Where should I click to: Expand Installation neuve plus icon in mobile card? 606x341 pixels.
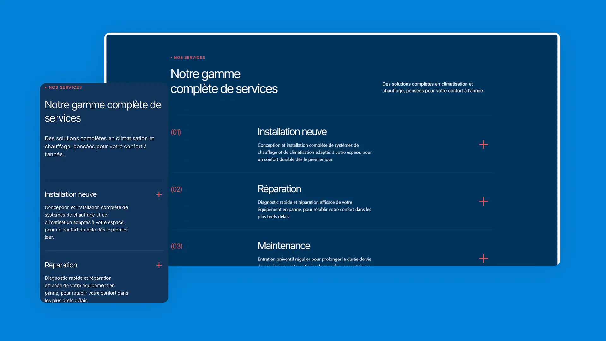[x=159, y=194]
